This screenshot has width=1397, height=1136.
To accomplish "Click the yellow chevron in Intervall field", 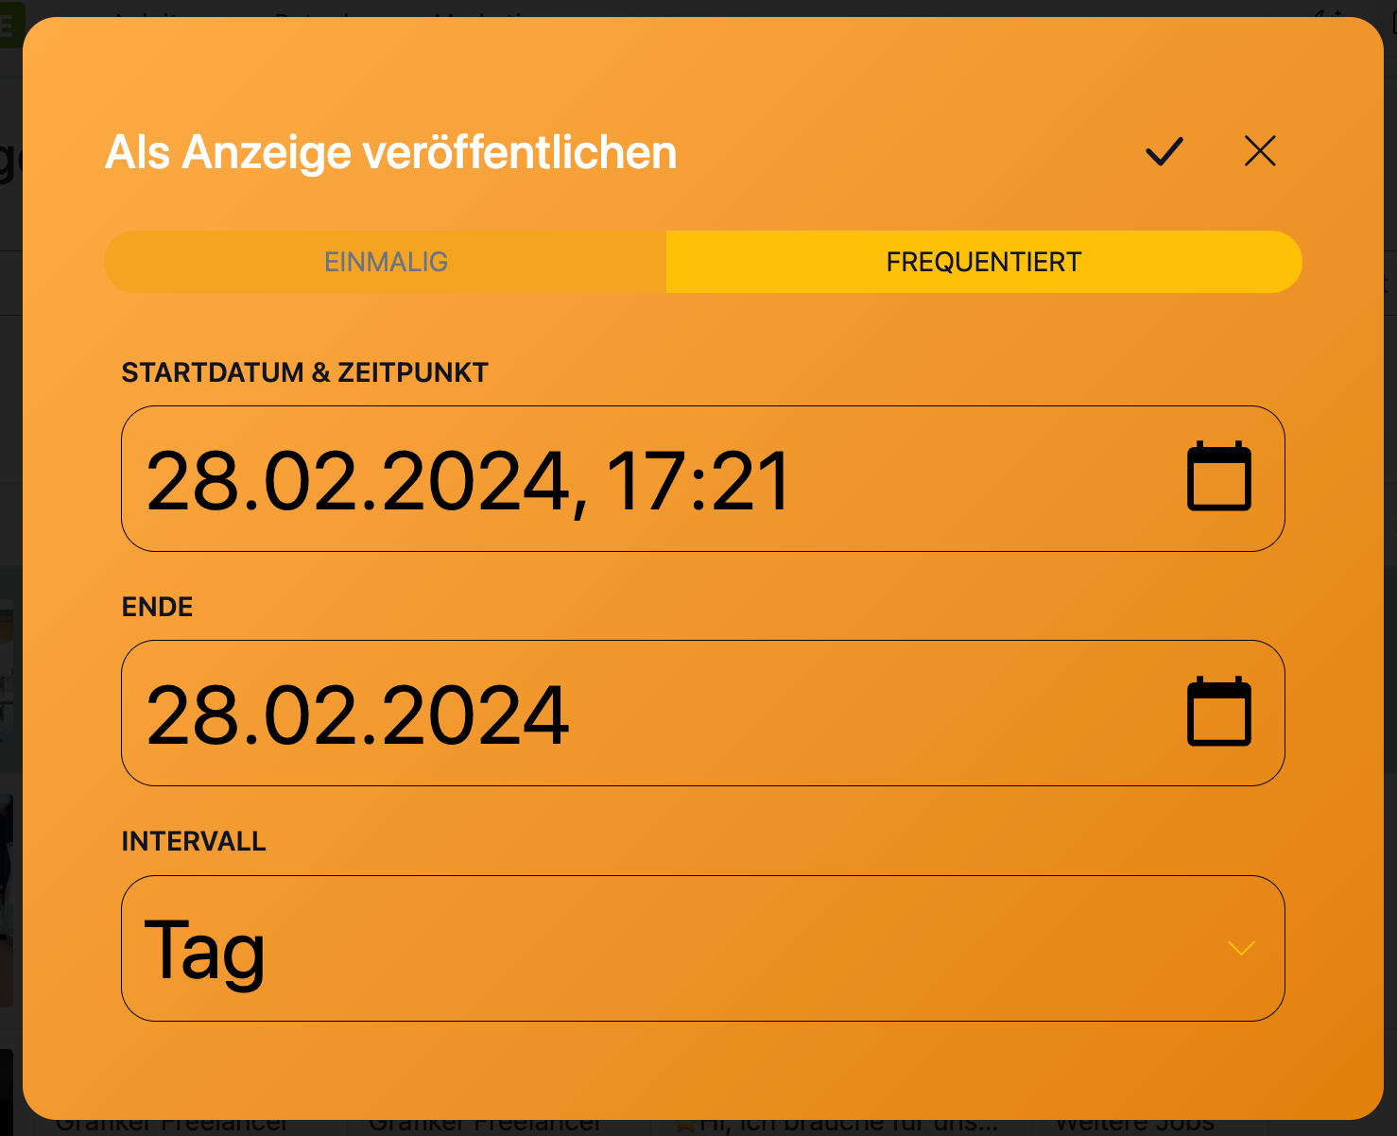I will pos(1241,948).
